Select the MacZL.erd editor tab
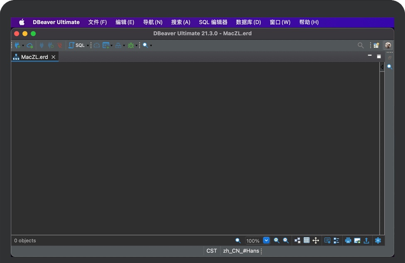Image resolution: width=405 pixels, height=263 pixels. coord(34,57)
